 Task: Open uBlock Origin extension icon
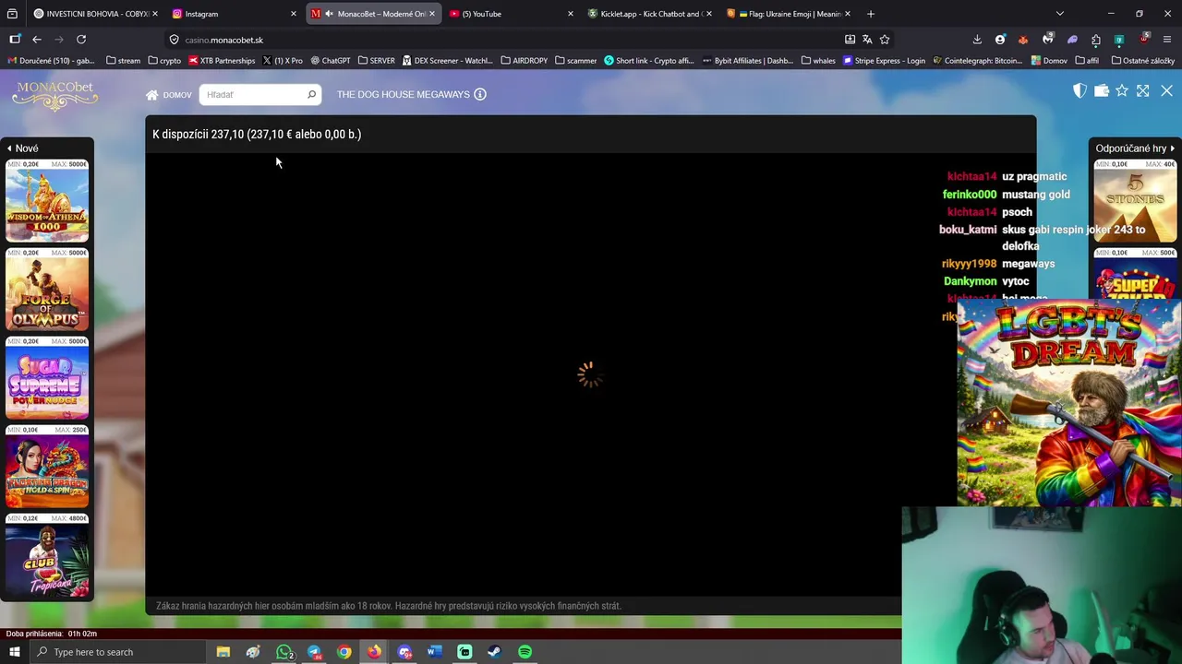[1144, 40]
